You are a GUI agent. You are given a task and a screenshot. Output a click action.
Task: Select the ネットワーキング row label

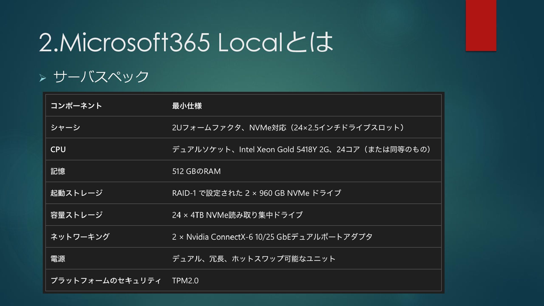[80, 237]
